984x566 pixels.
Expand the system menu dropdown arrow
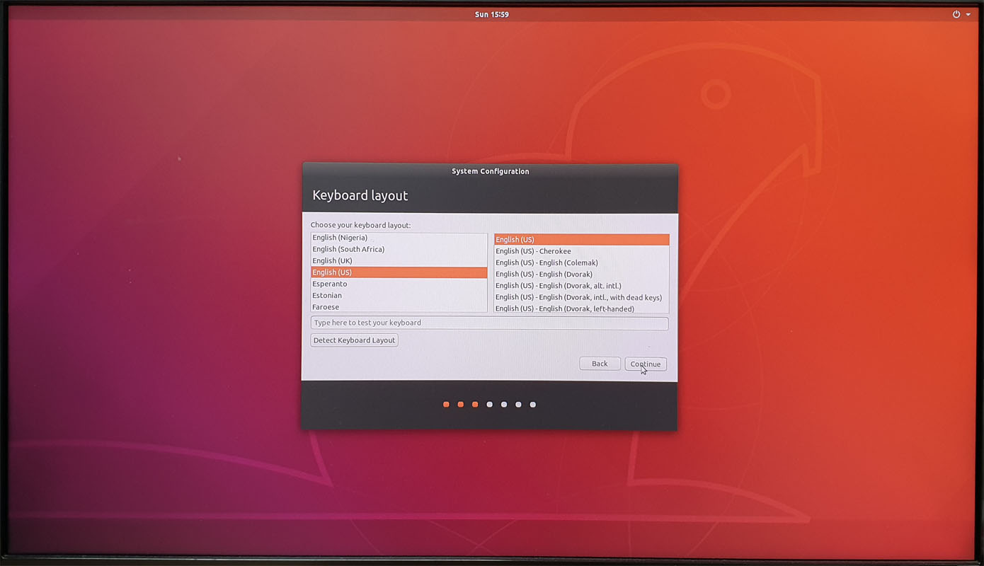click(x=968, y=14)
